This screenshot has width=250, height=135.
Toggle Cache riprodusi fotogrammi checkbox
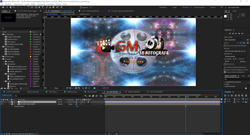pos(225,70)
